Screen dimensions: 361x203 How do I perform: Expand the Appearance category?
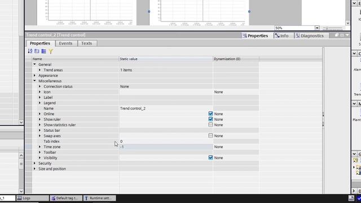(x=34, y=76)
